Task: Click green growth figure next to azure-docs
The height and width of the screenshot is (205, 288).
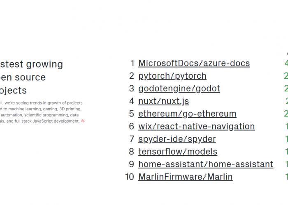Action: (286, 63)
